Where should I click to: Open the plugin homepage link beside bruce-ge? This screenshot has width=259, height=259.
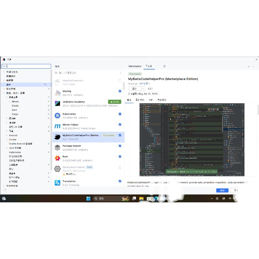coord(144,84)
